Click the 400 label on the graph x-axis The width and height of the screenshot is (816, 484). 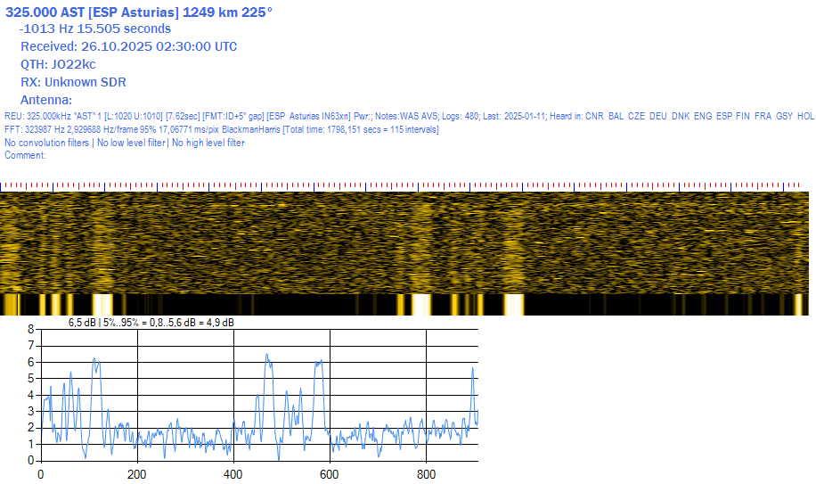point(233,474)
